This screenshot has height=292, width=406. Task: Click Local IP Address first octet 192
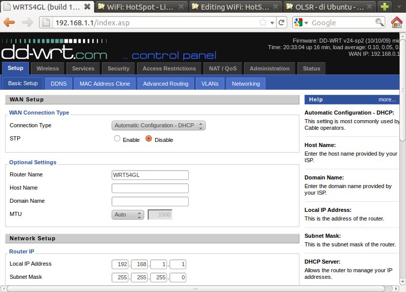pos(120,264)
